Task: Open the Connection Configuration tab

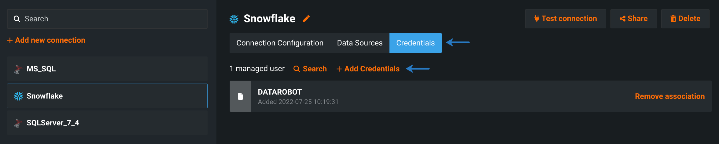Action: coord(280,43)
